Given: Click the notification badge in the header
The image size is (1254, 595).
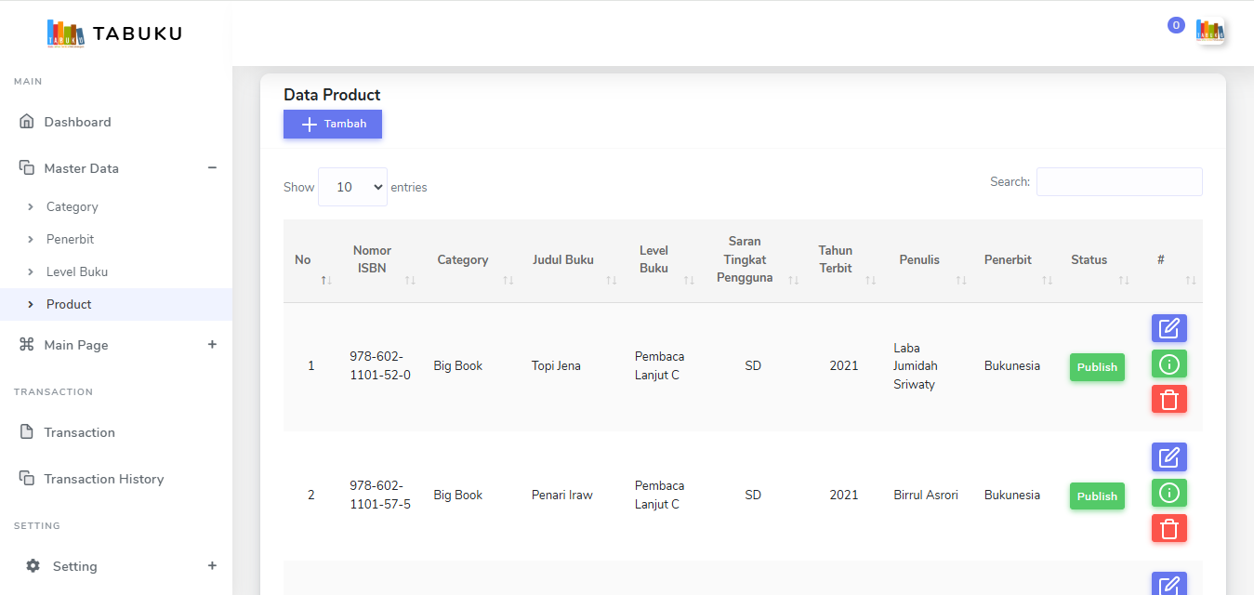Looking at the screenshot, I should 1175,26.
